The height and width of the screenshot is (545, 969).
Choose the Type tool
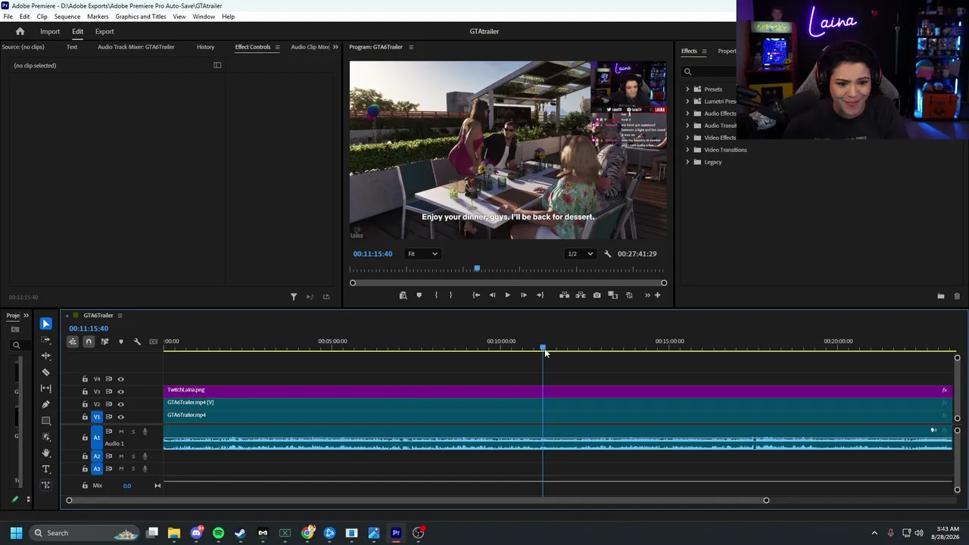pos(45,469)
